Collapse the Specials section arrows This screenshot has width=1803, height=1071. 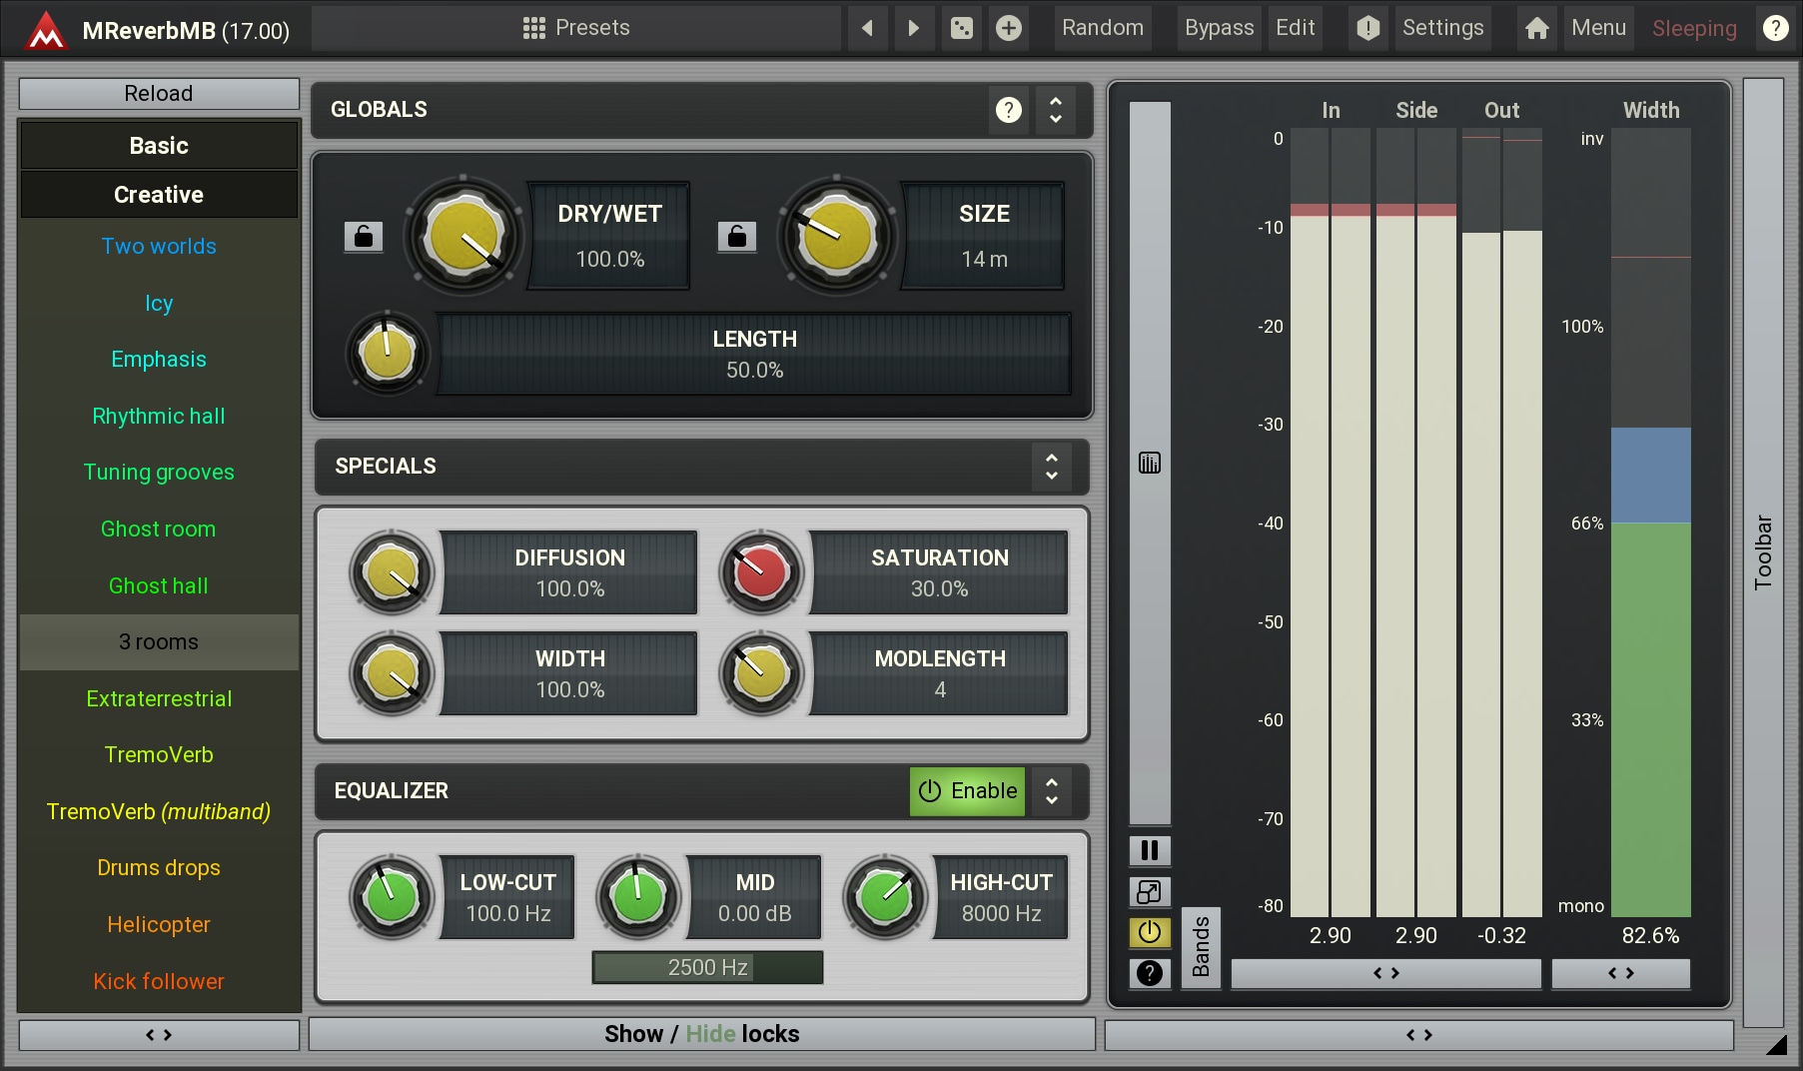[1052, 467]
